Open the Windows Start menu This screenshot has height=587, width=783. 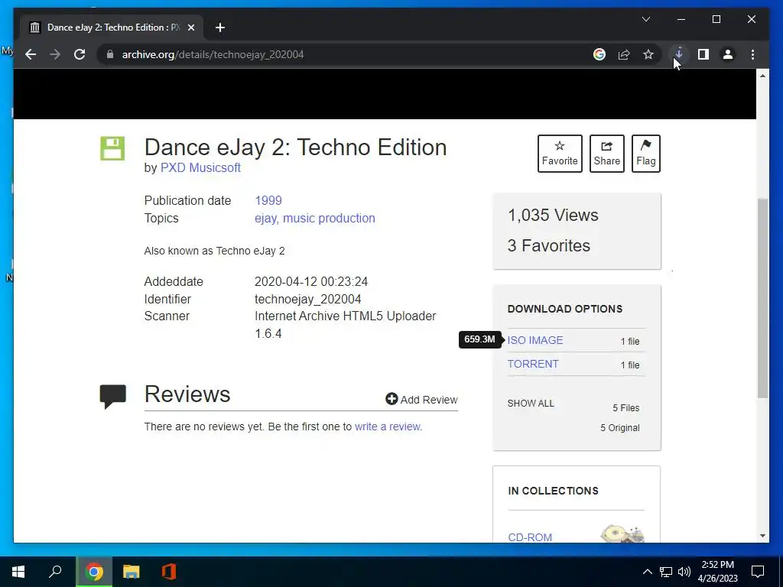[18, 572]
